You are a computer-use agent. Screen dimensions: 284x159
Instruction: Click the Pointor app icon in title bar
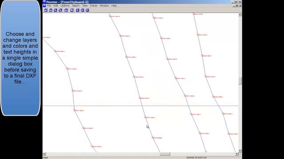pyautogui.click(x=44, y=2)
